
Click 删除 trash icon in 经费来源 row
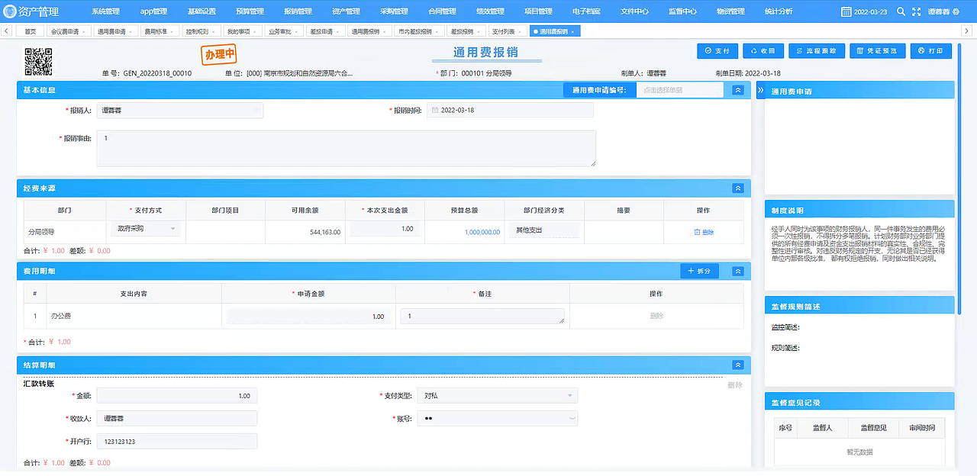coord(697,232)
